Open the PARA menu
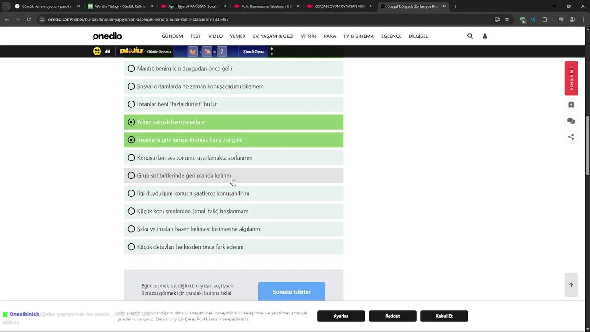This screenshot has height=332, width=590. click(x=330, y=36)
